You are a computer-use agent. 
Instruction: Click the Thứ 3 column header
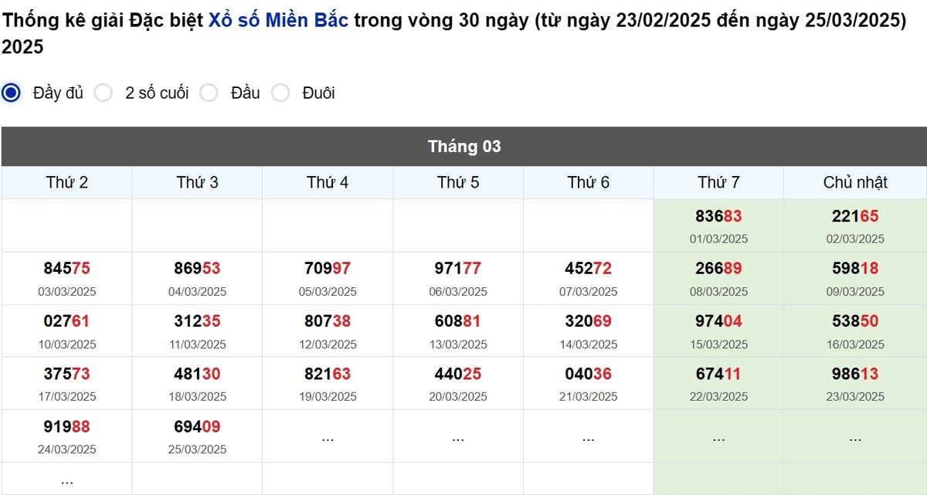click(x=197, y=182)
